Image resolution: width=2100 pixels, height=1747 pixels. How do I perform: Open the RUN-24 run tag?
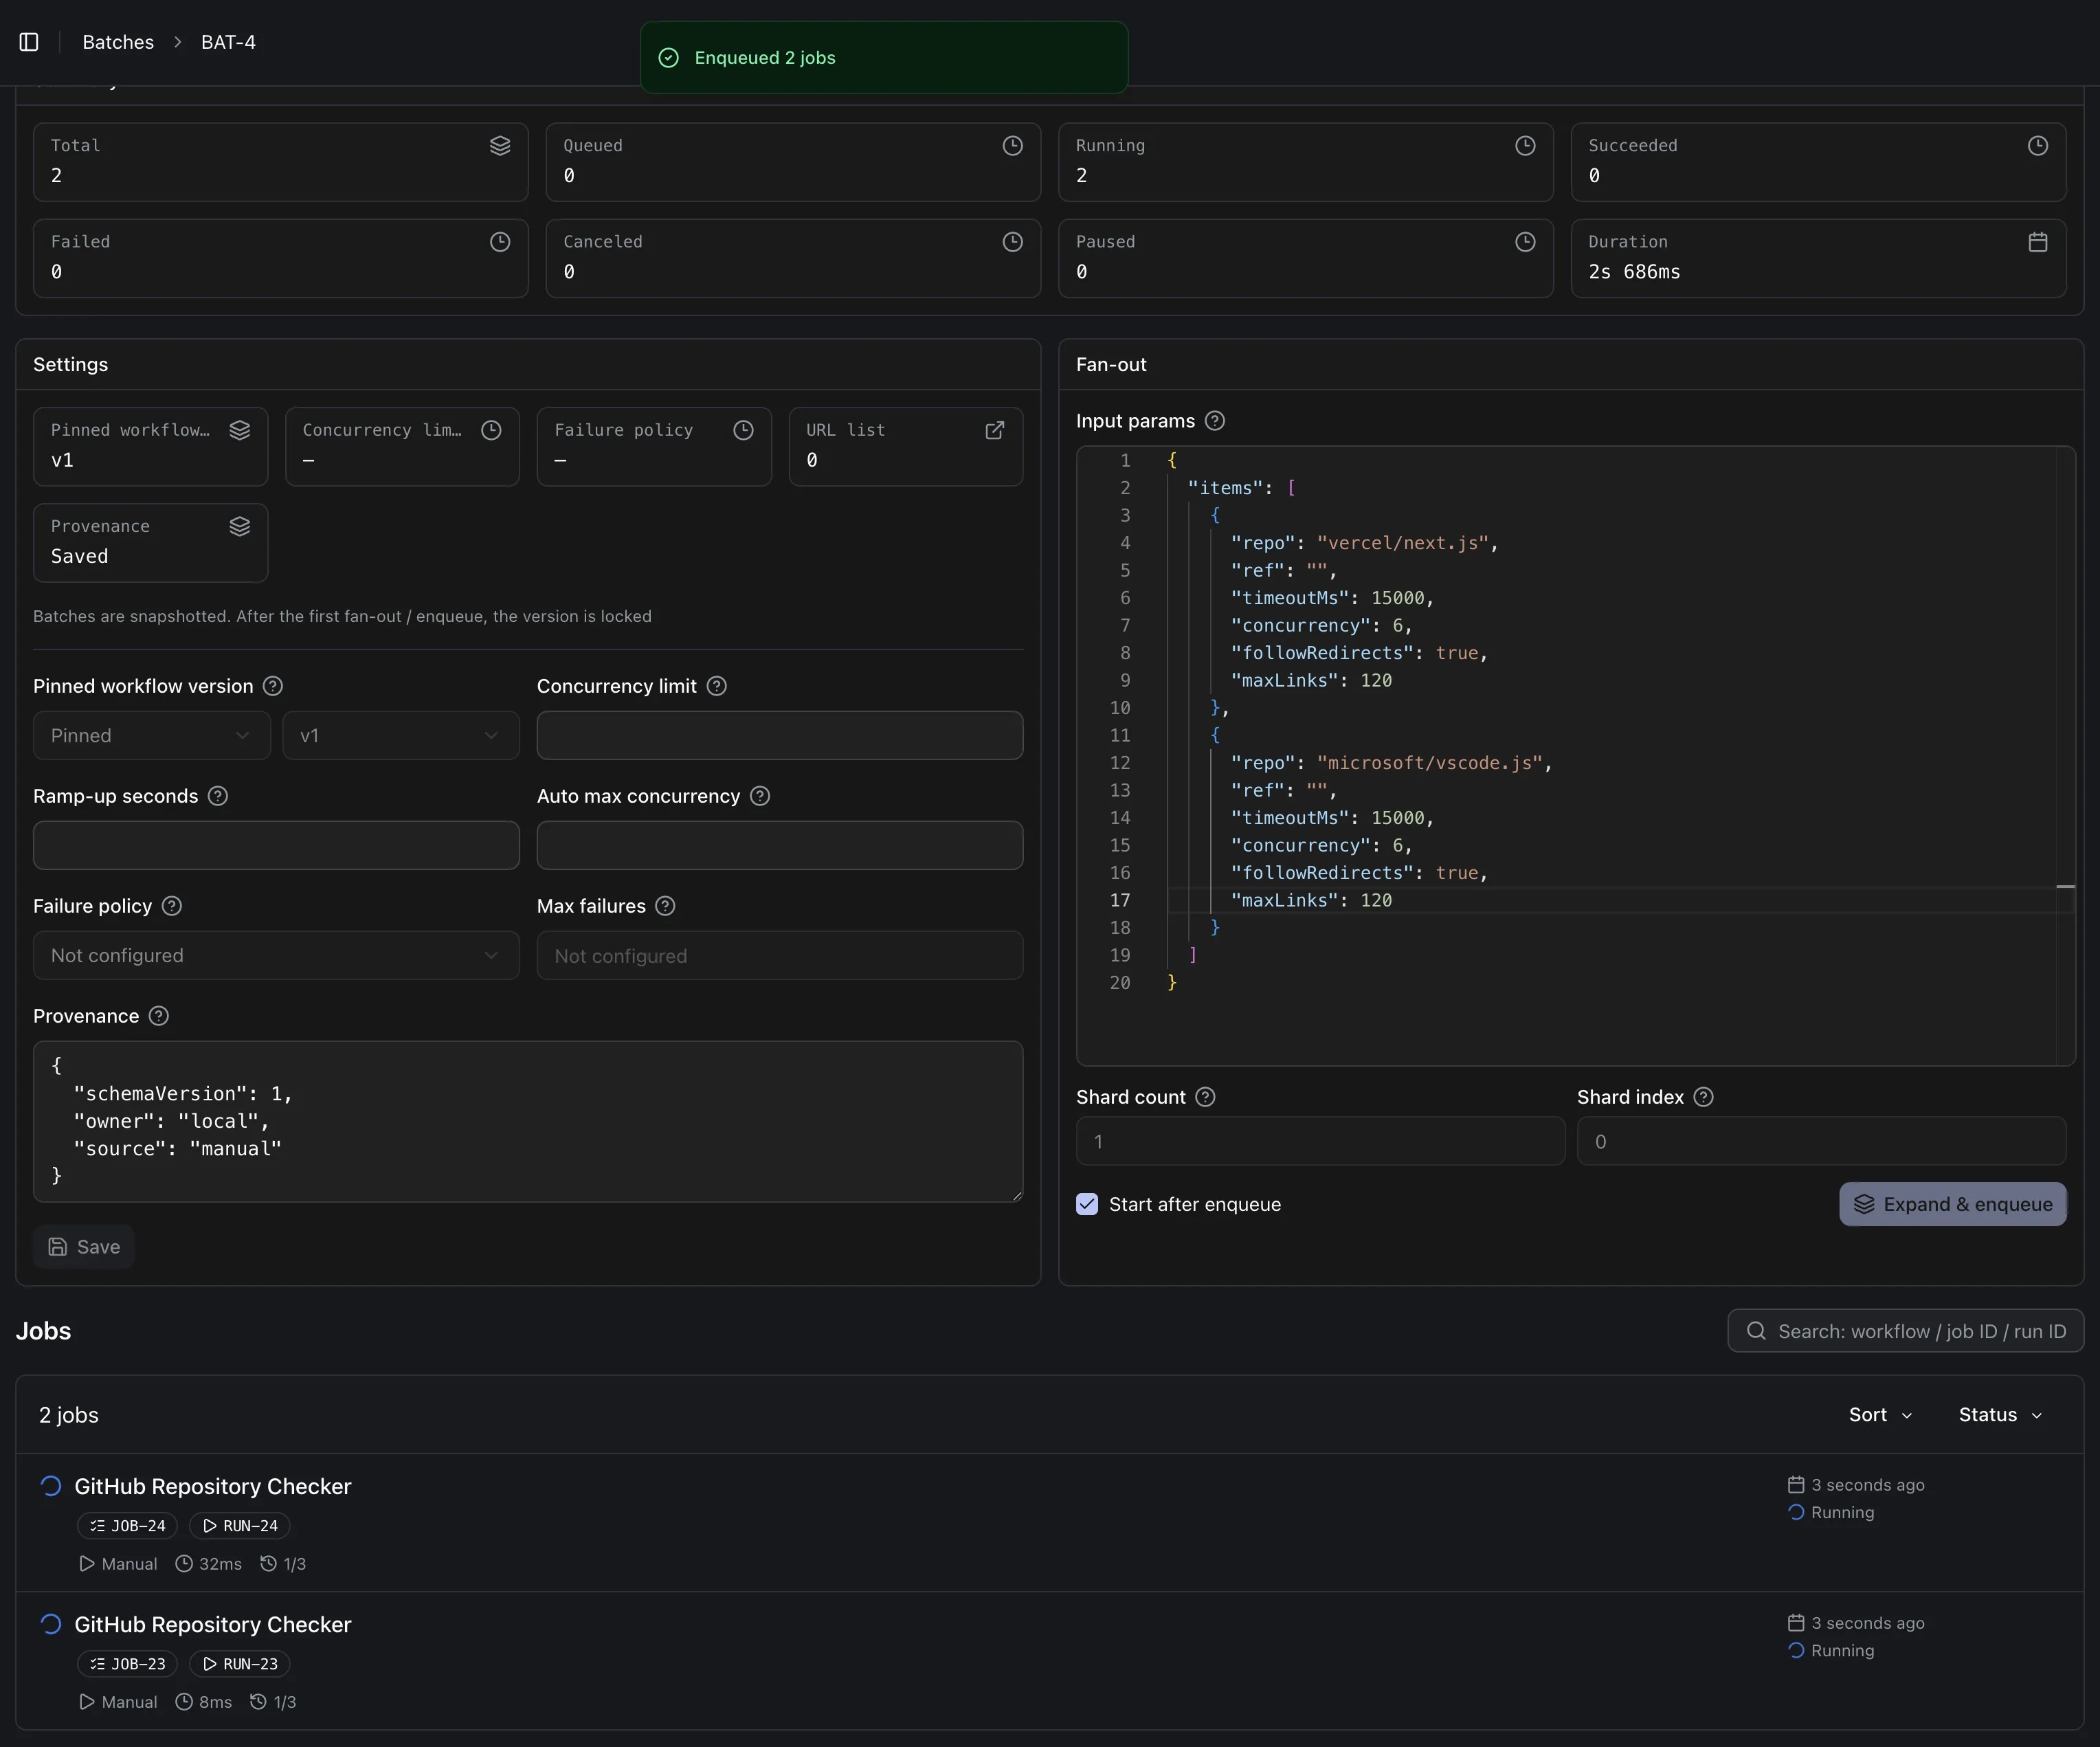point(240,1526)
